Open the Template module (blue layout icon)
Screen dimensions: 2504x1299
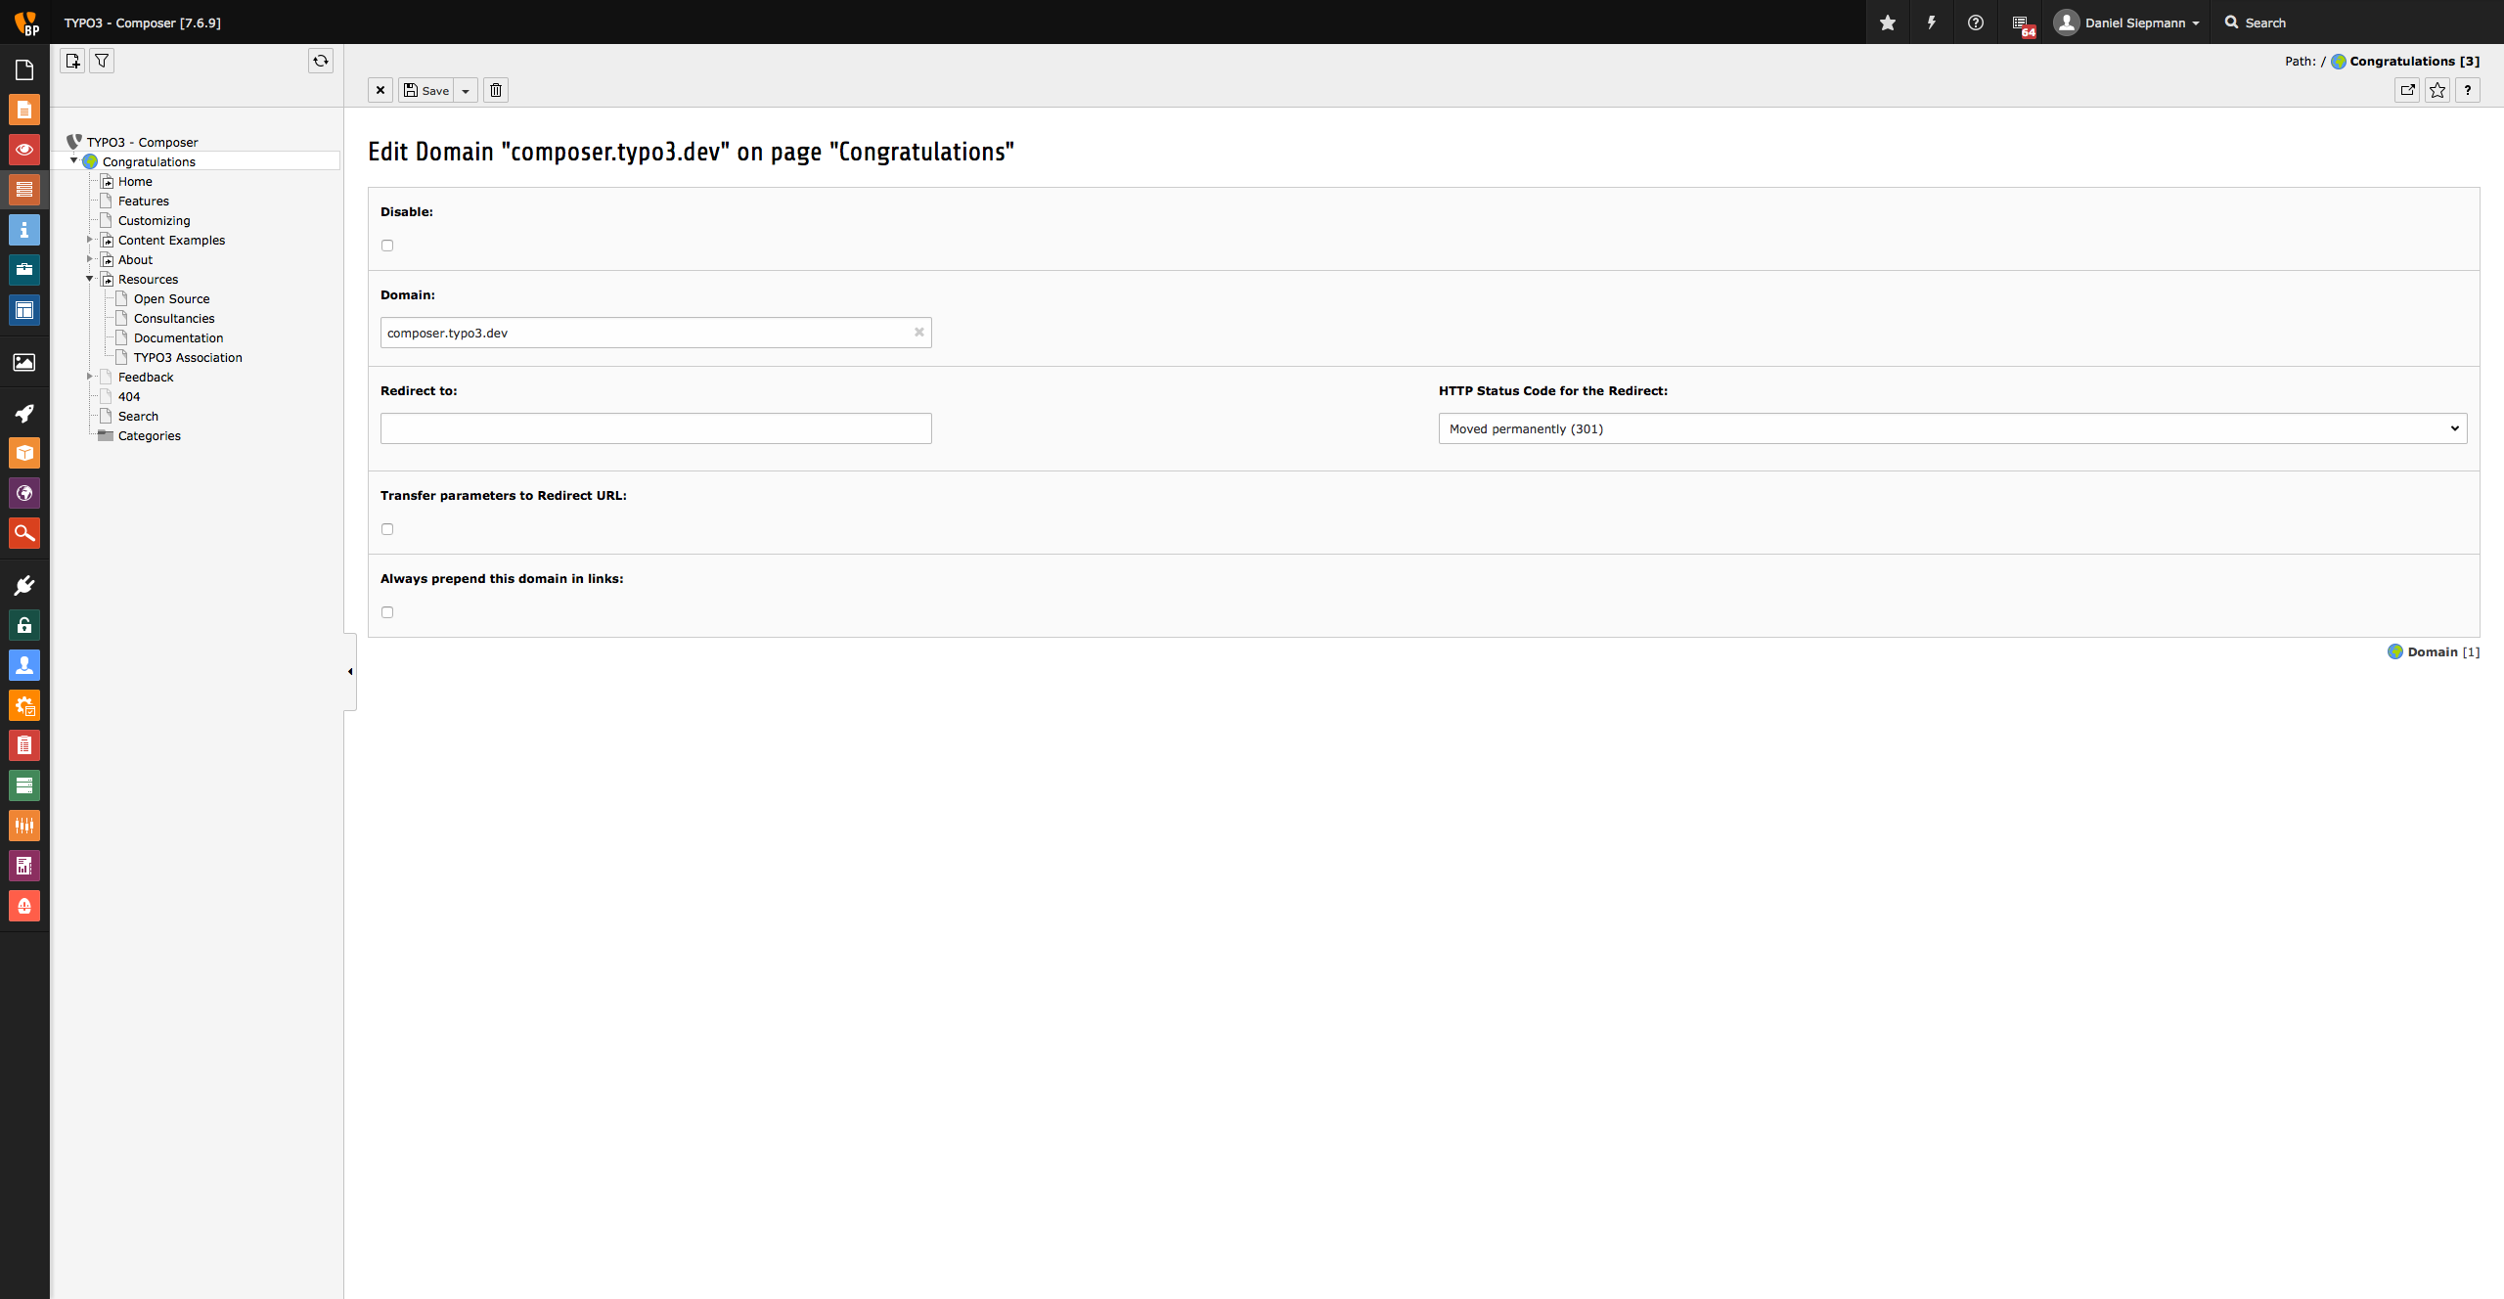pyautogui.click(x=24, y=310)
